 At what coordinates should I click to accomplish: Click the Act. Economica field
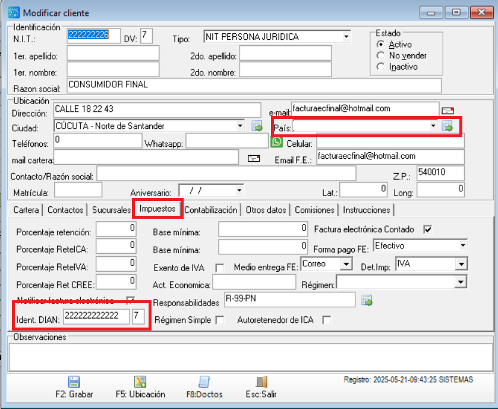tap(254, 282)
